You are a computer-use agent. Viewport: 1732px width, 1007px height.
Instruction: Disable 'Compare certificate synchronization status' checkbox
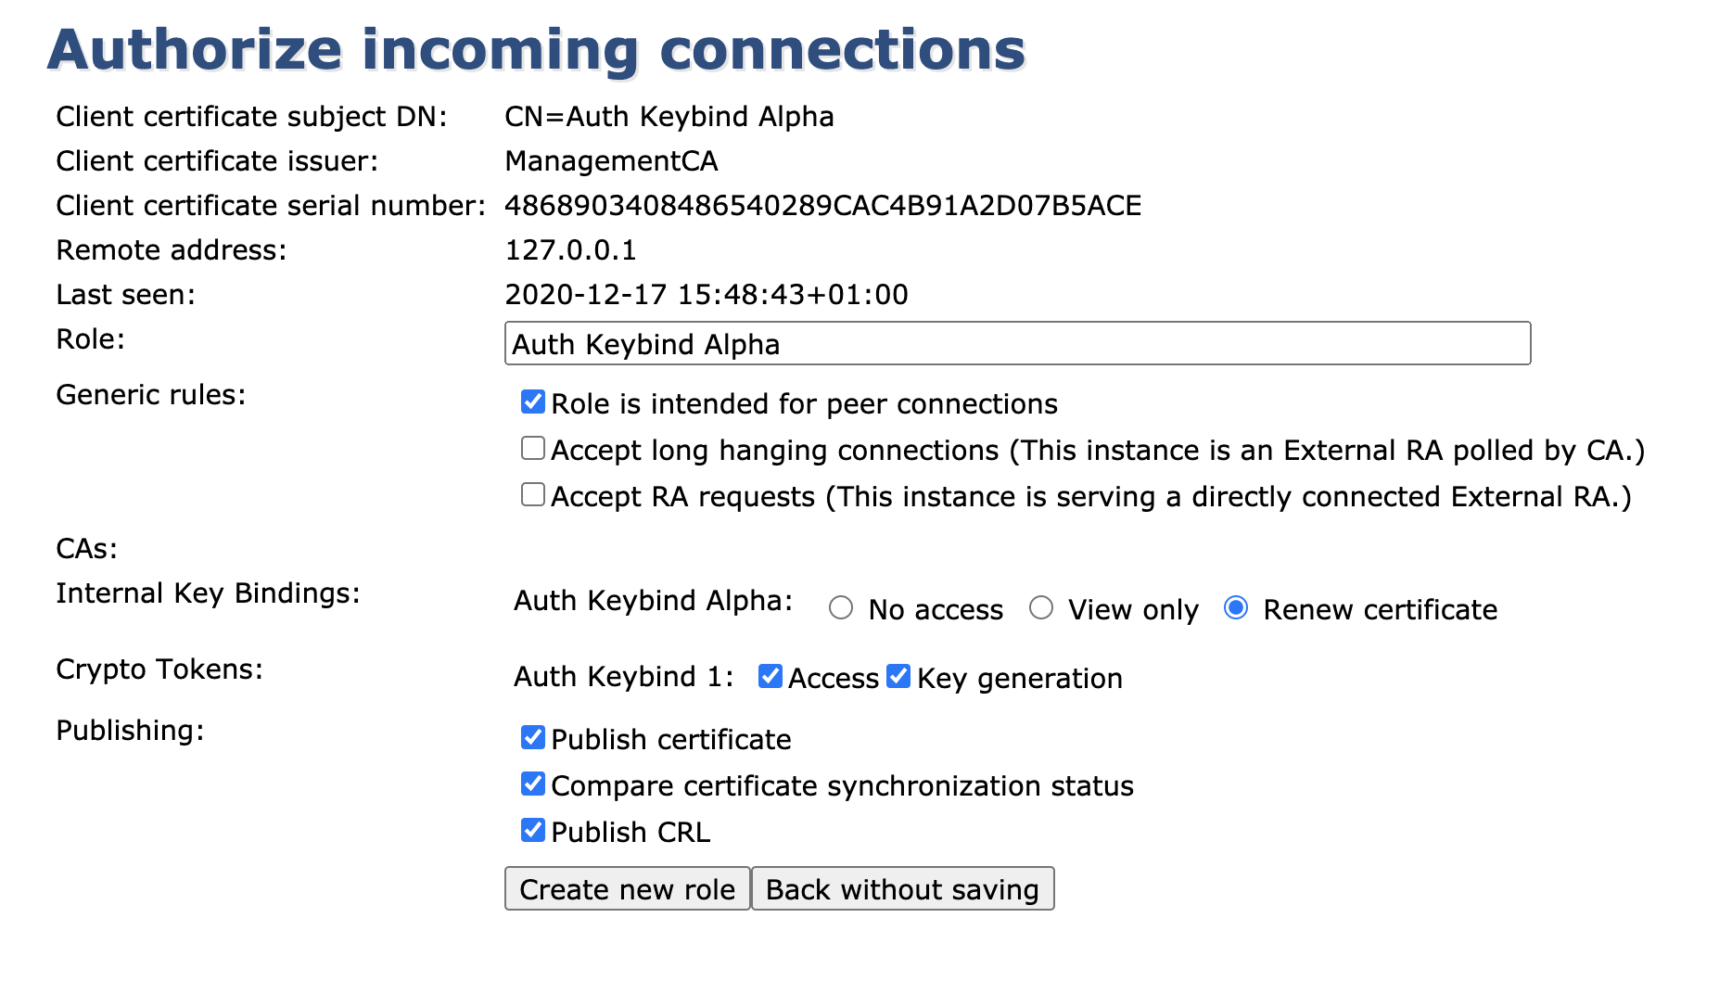533,784
